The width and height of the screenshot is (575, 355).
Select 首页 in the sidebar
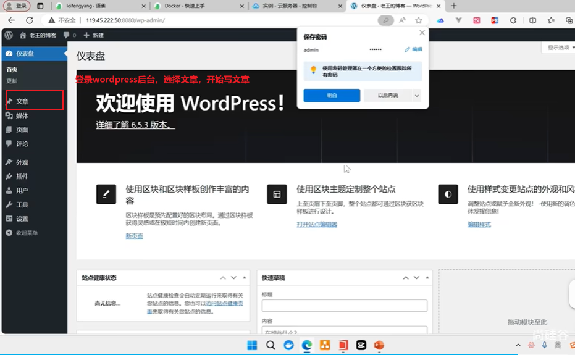[12, 69]
